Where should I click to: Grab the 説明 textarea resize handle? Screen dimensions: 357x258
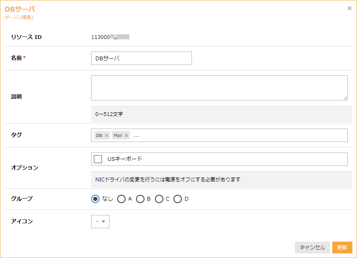click(345, 98)
